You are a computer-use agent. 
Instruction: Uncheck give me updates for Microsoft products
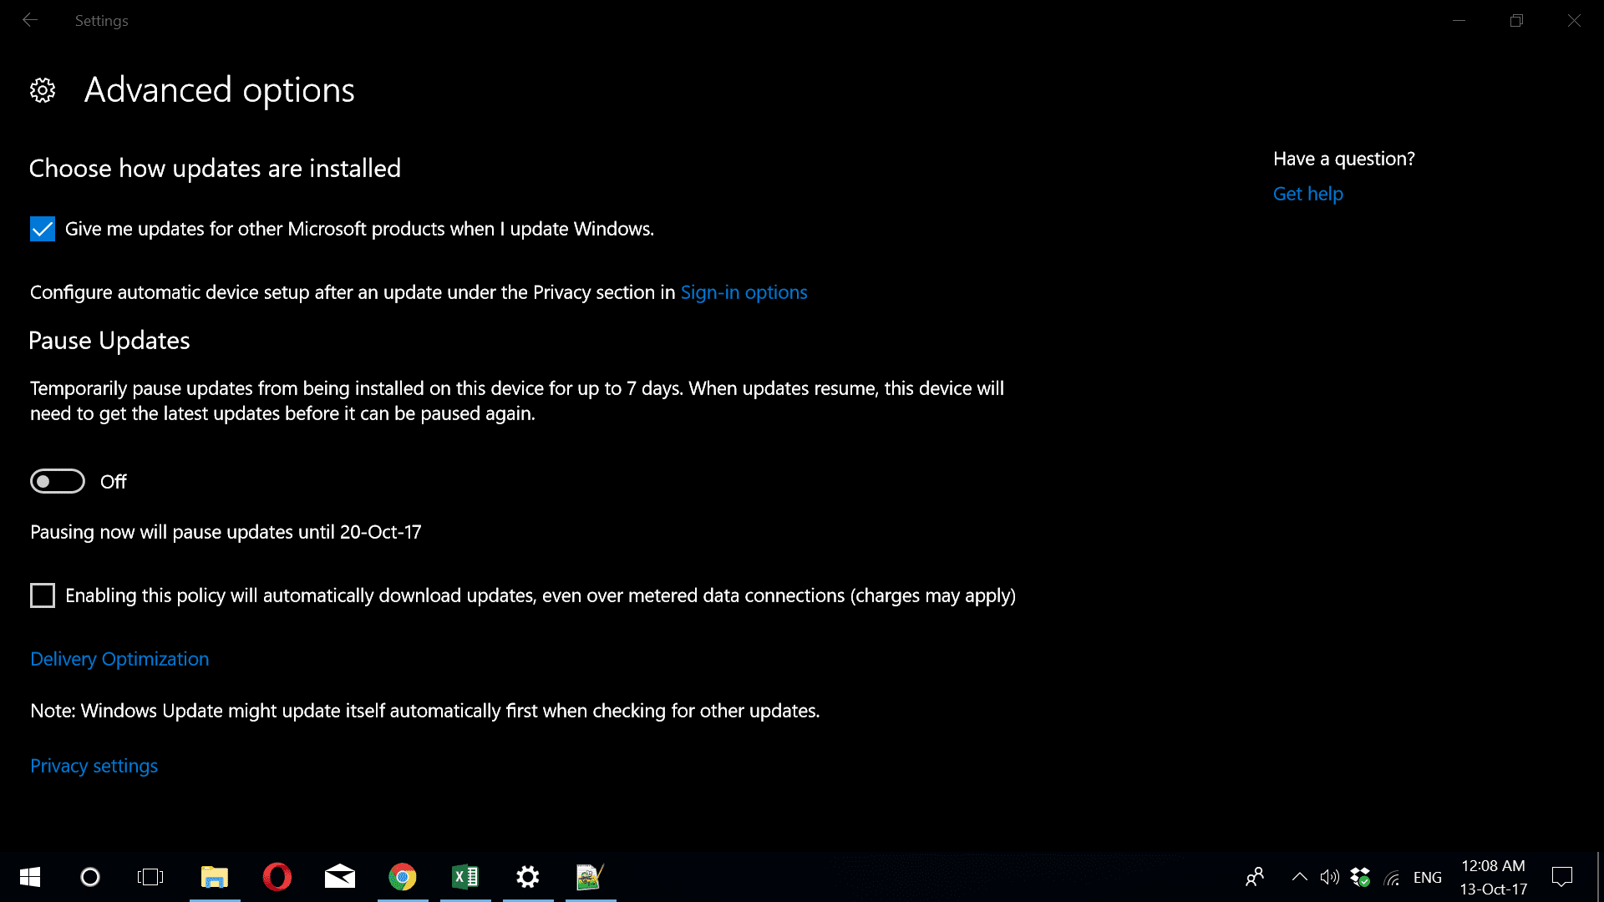(42, 228)
